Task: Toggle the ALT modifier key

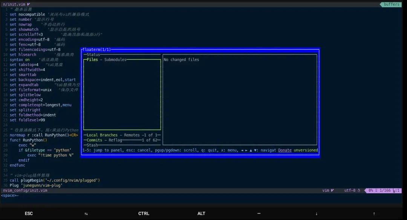Action: 201,214
